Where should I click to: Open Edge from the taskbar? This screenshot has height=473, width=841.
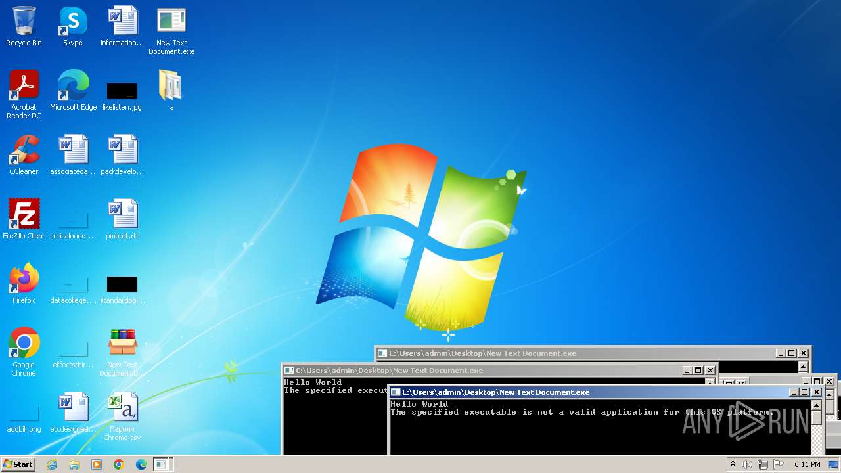coord(141,464)
